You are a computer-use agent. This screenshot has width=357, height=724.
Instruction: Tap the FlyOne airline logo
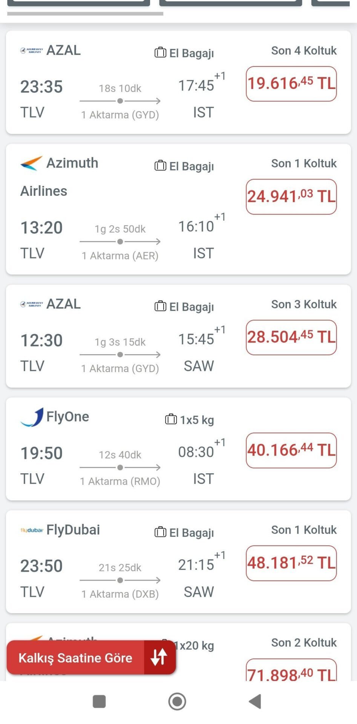32,417
